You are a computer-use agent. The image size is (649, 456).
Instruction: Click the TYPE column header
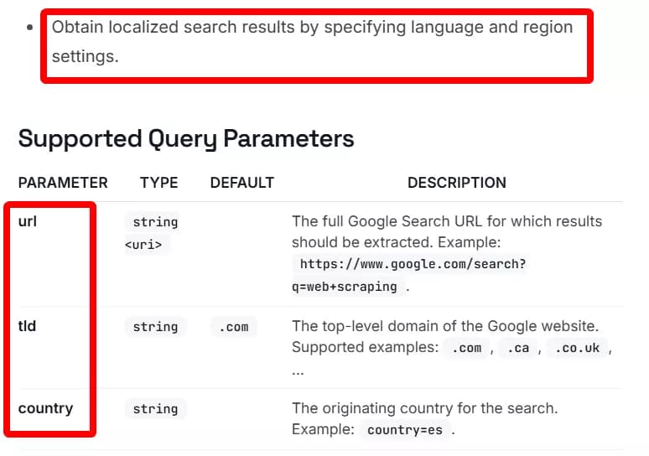[x=159, y=183]
